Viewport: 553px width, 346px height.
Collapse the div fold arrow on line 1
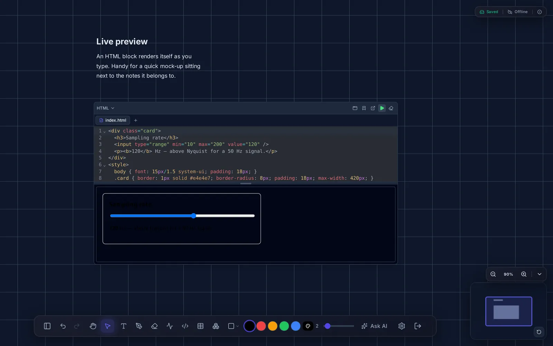[104, 131]
